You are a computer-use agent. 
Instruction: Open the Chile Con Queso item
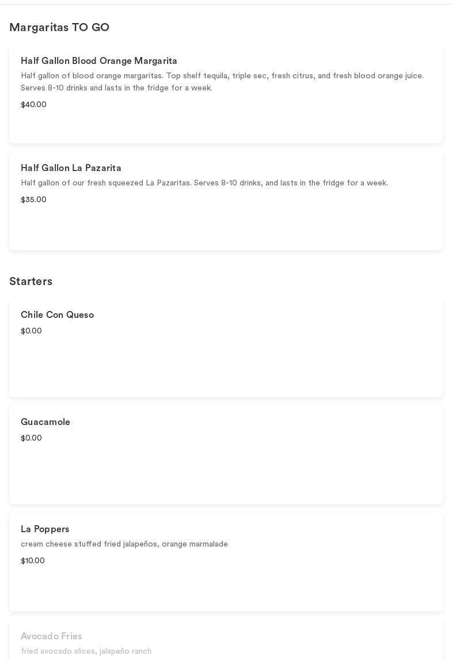[57, 315]
